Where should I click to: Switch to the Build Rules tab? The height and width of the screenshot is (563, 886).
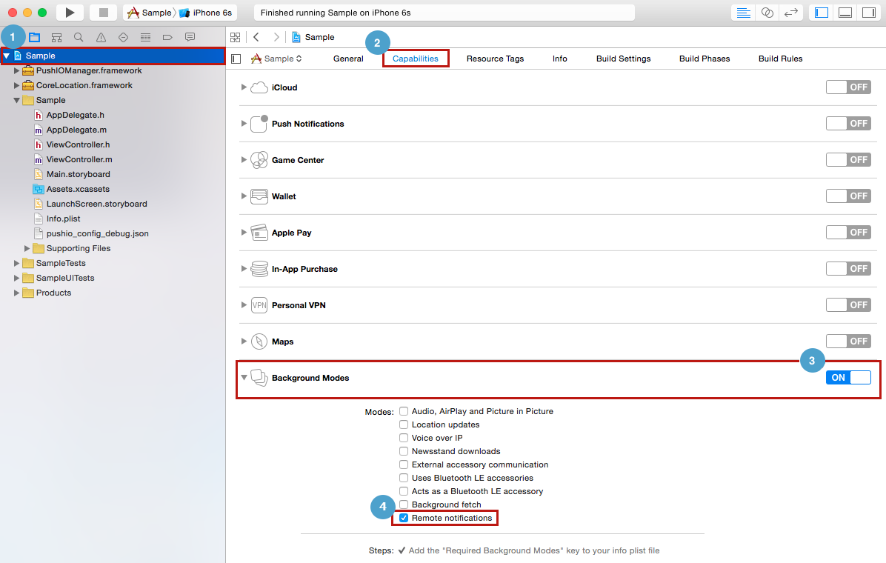click(780, 59)
